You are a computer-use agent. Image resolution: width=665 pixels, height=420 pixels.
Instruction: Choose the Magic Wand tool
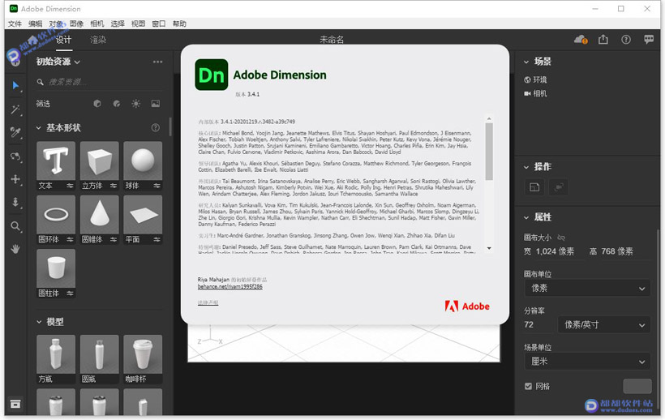click(15, 109)
